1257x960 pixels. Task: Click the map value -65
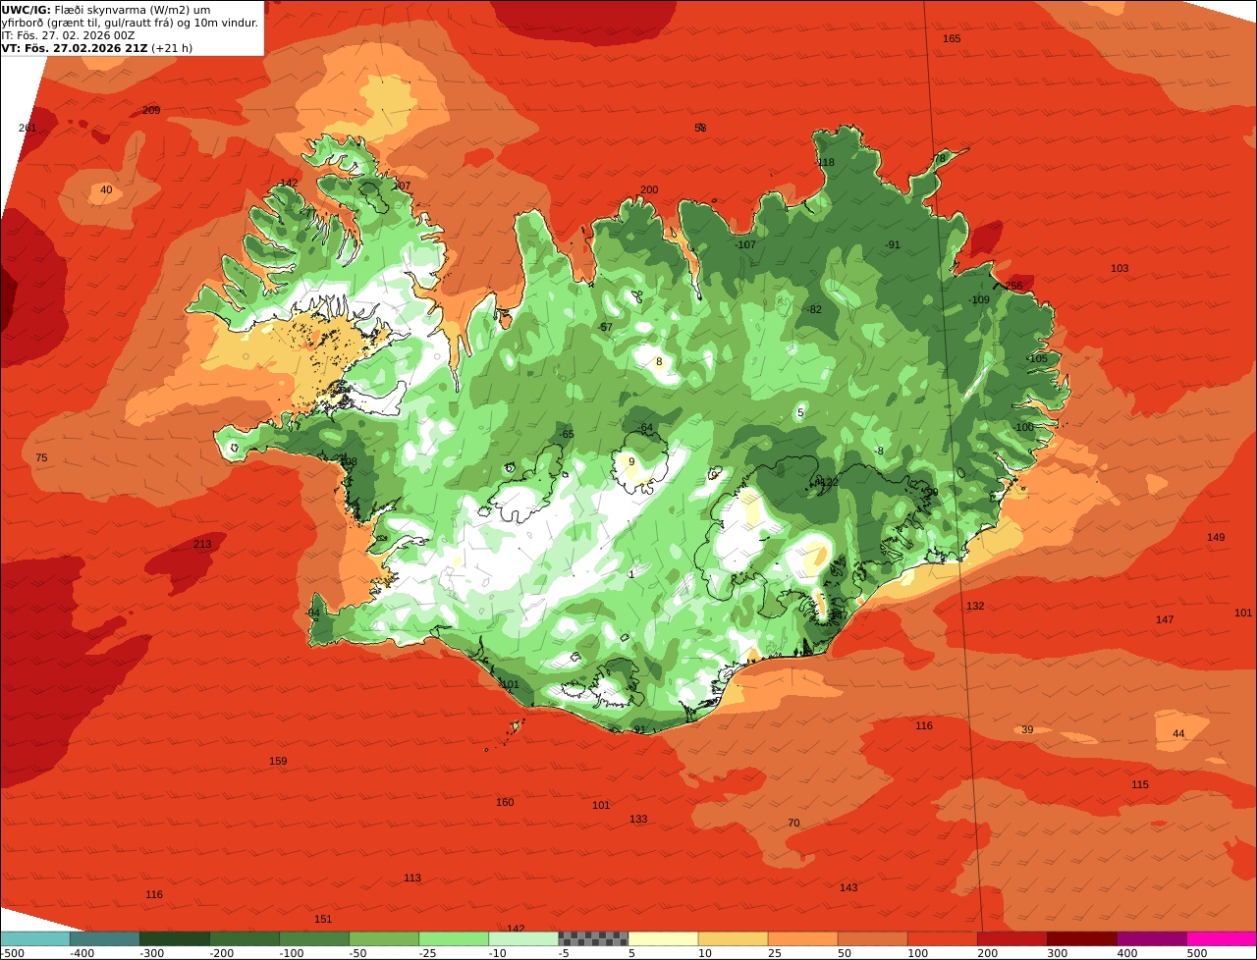[x=566, y=434]
